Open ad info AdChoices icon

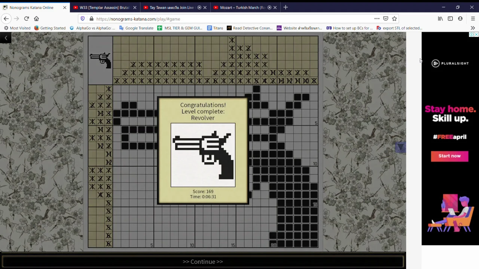click(472, 34)
